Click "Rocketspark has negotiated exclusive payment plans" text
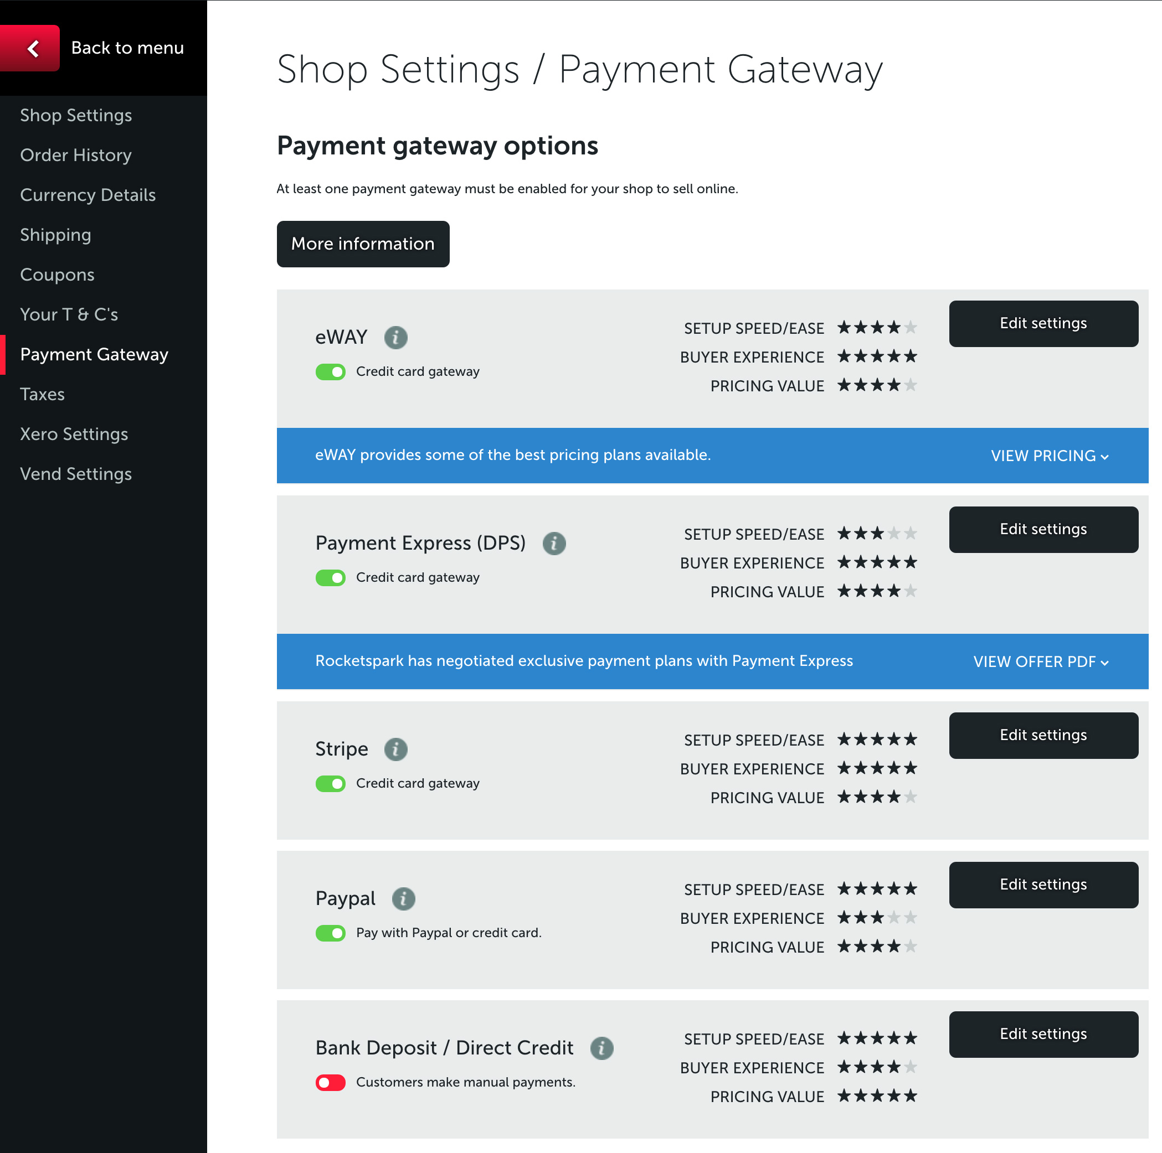This screenshot has height=1153, width=1162. pos(584,661)
